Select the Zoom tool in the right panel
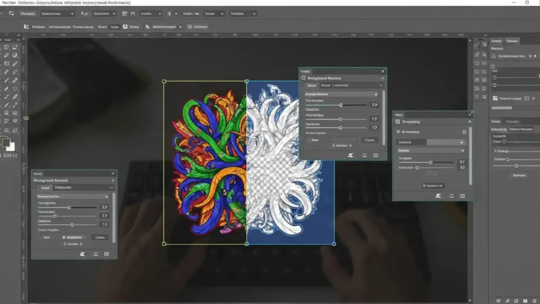The height and width of the screenshot is (304, 540). [x=485, y=54]
